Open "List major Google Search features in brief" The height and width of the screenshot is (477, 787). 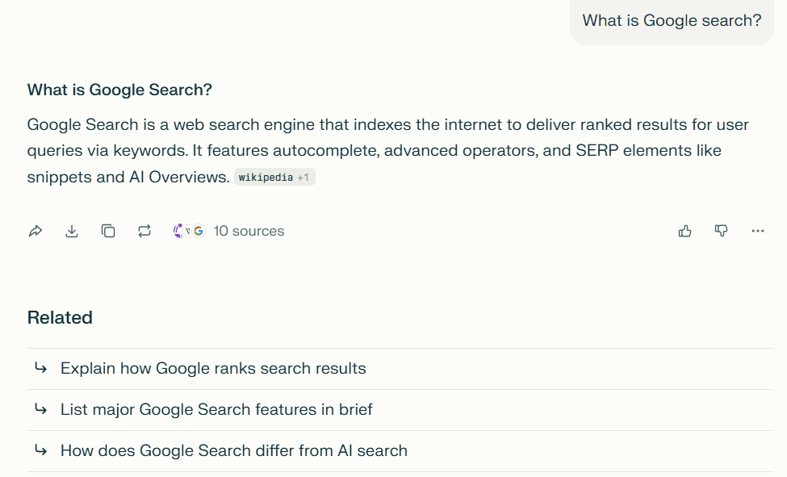216,409
